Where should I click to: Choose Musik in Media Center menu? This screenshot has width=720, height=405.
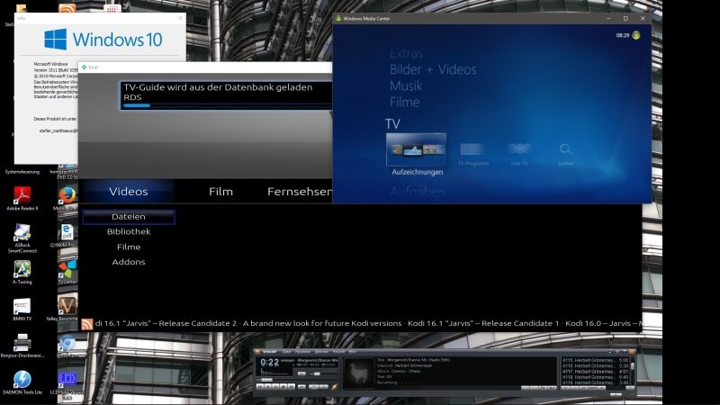(406, 85)
